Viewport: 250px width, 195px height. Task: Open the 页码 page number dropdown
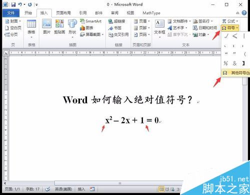point(141,34)
